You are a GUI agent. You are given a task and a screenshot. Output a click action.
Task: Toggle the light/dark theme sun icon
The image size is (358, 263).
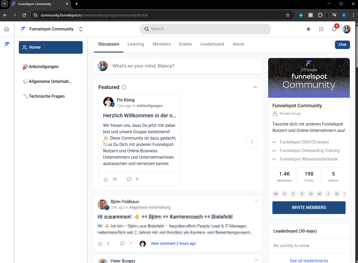[x=308, y=29]
